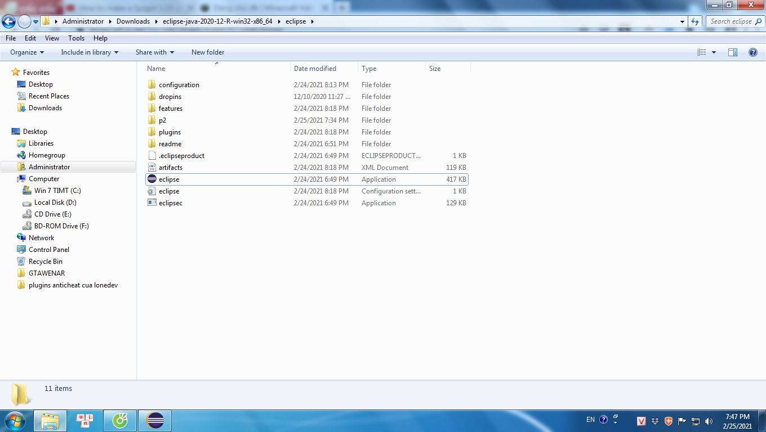Select the features folder icon
The image size is (766, 432).
[152, 109]
